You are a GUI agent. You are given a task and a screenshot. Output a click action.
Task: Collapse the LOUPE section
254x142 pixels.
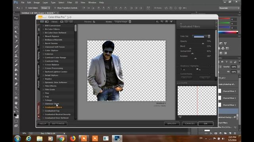click(x=178, y=83)
